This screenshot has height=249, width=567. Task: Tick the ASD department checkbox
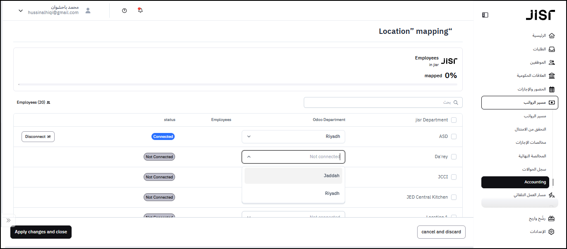(454, 137)
